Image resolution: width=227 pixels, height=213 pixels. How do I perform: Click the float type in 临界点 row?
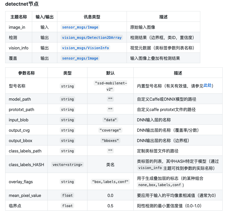[x=67, y=206]
